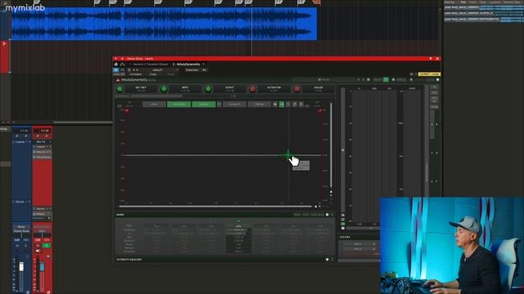Viewport: 524px width, 294px height.
Task: Click the Mod 2 modulator in Utilities
Action: pyautogui.click(x=359, y=248)
